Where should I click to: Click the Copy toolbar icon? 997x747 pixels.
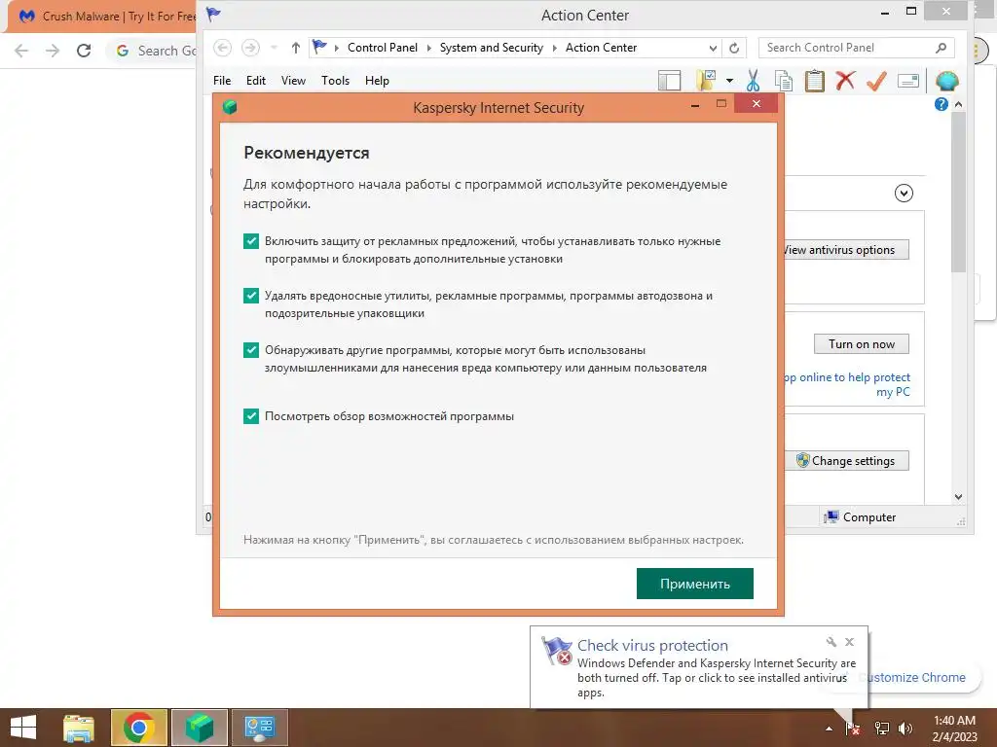pos(784,82)
